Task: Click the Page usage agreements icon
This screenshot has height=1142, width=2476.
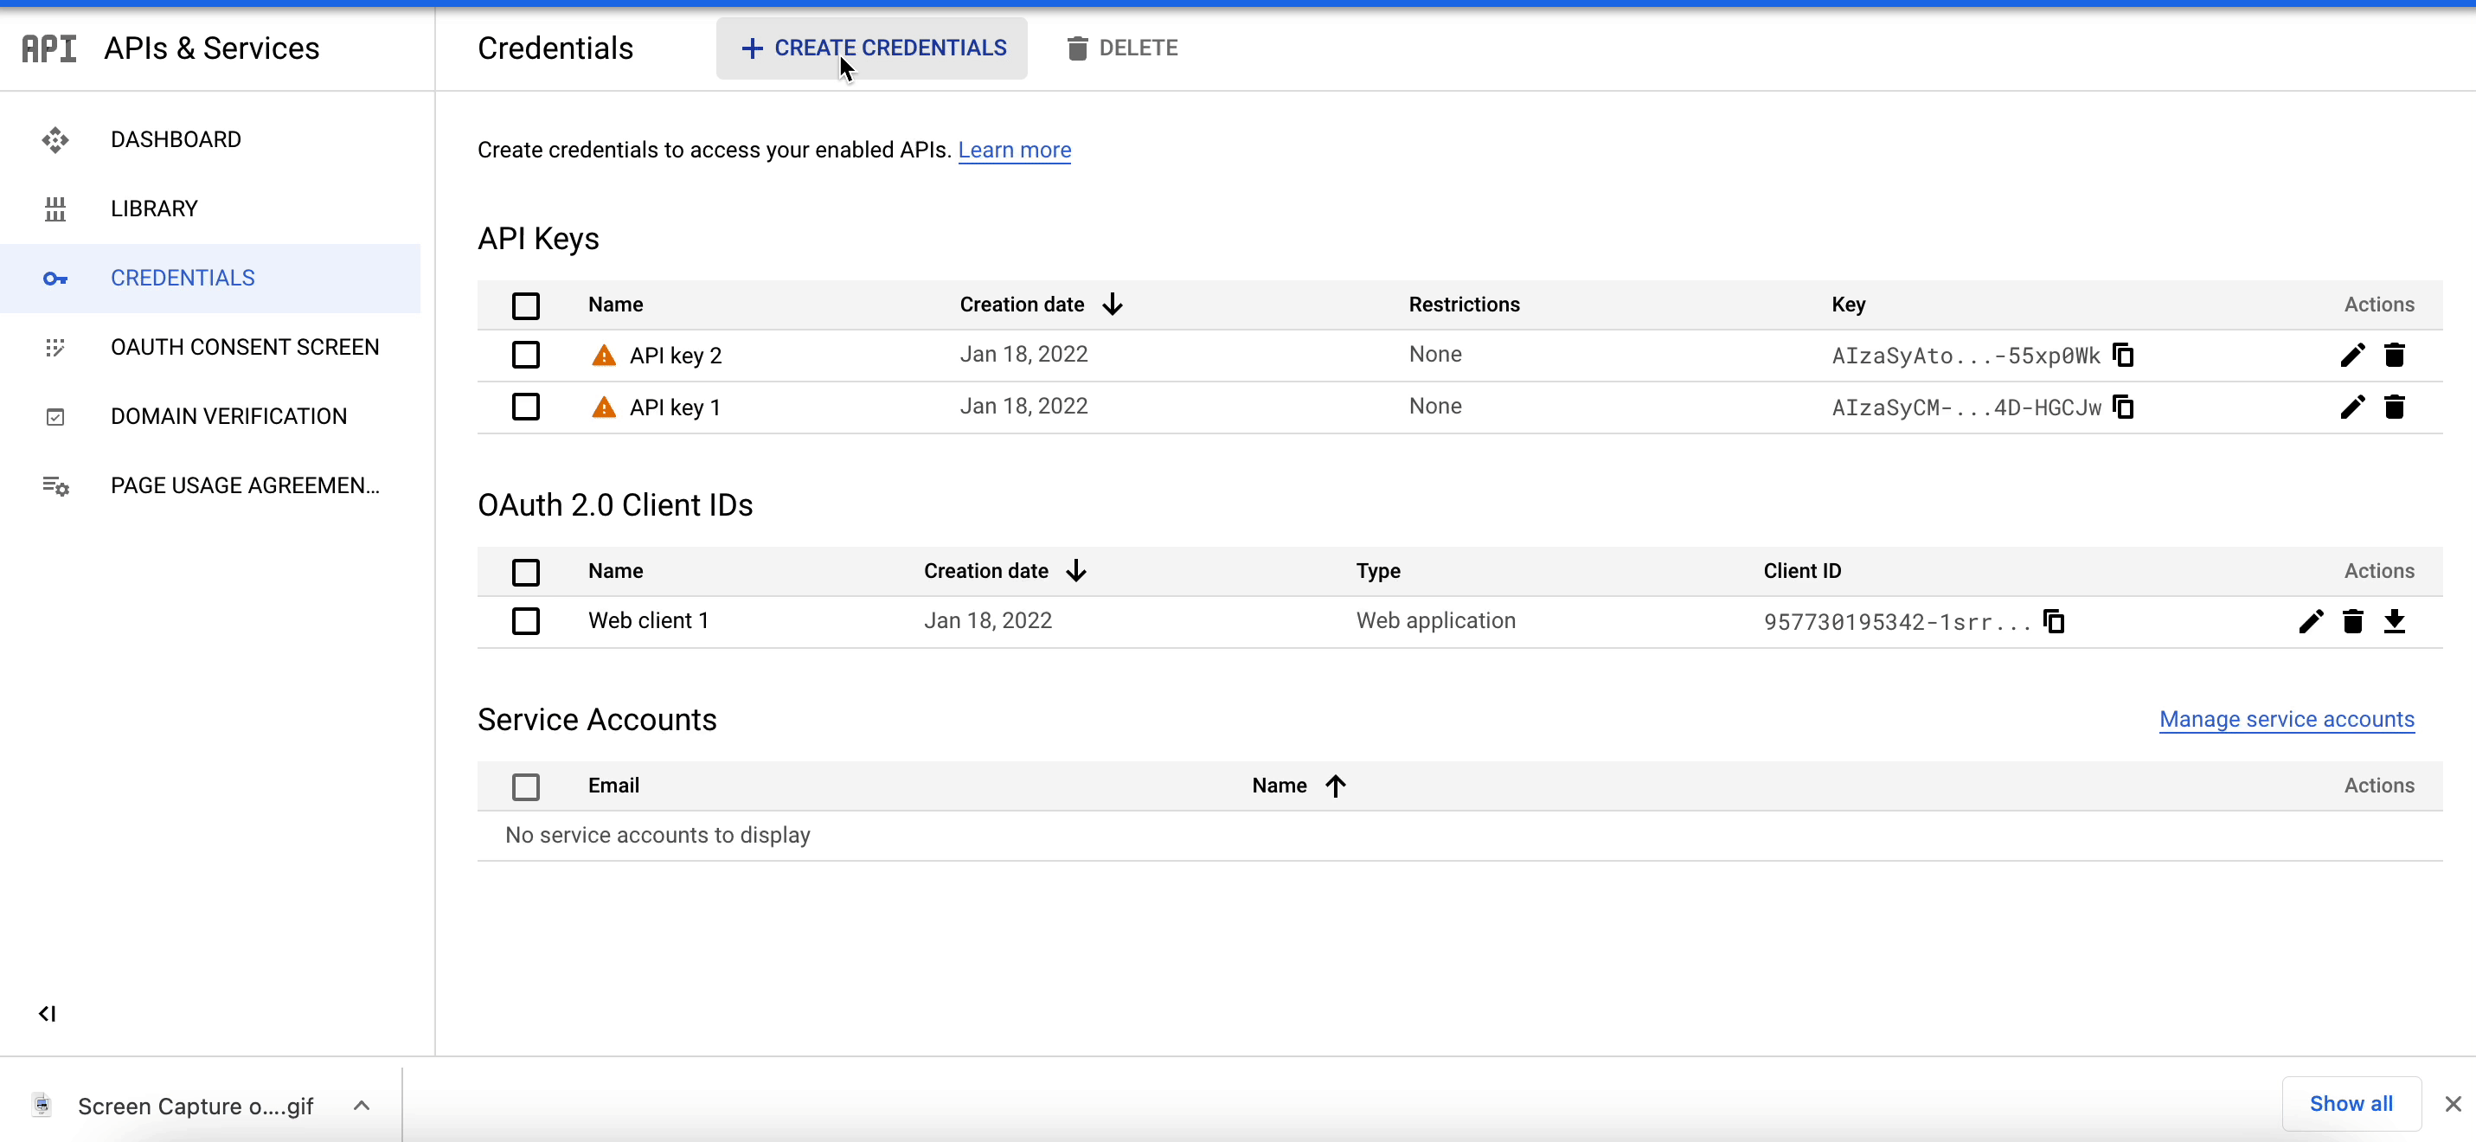Action: point(55,485)
